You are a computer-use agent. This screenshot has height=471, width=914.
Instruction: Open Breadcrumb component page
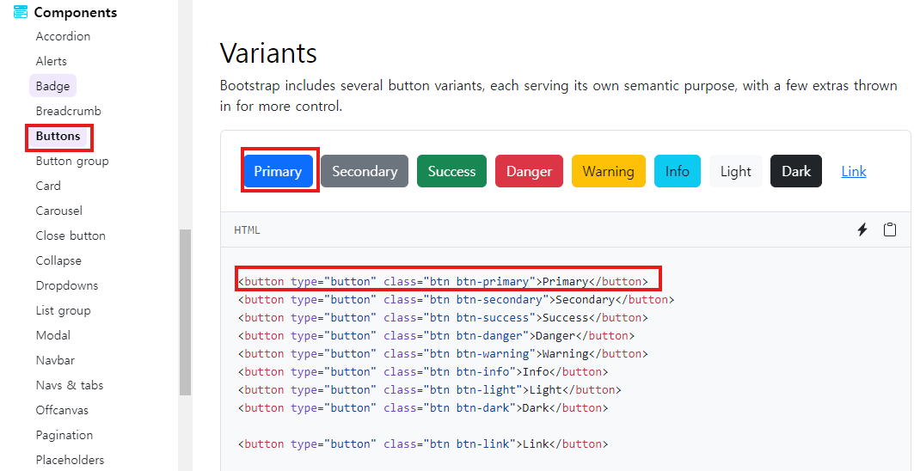click(x=68, y=111)
